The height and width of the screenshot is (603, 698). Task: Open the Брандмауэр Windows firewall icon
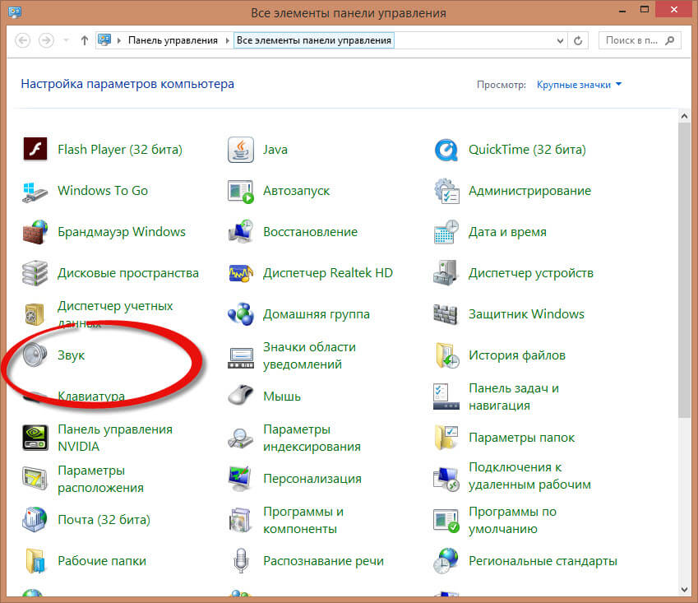(x=35, y=232)
